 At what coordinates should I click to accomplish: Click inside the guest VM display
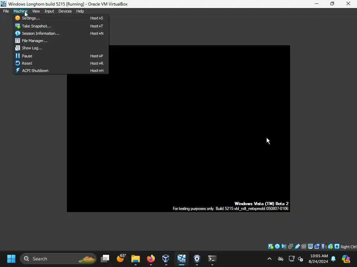178,129
